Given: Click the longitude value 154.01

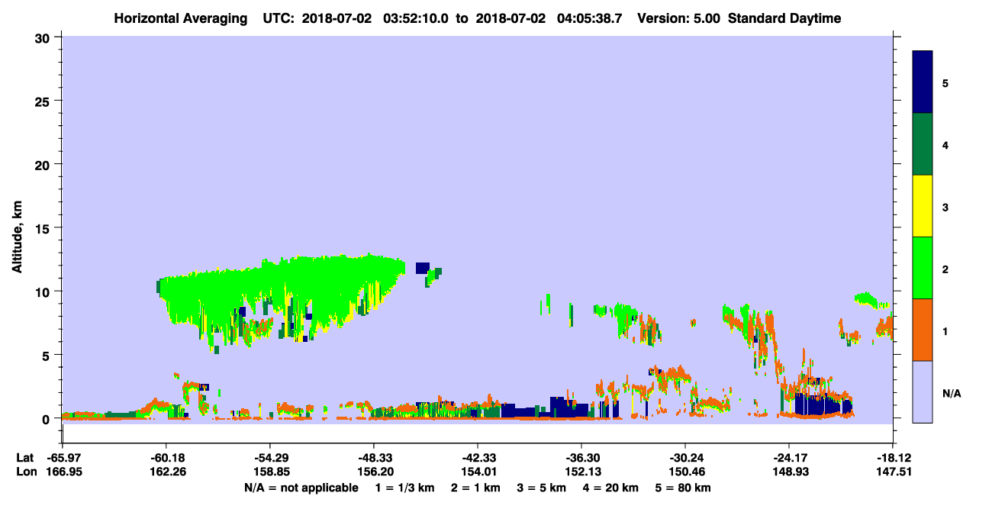Looking at the screenshot, I should (478, 472).
